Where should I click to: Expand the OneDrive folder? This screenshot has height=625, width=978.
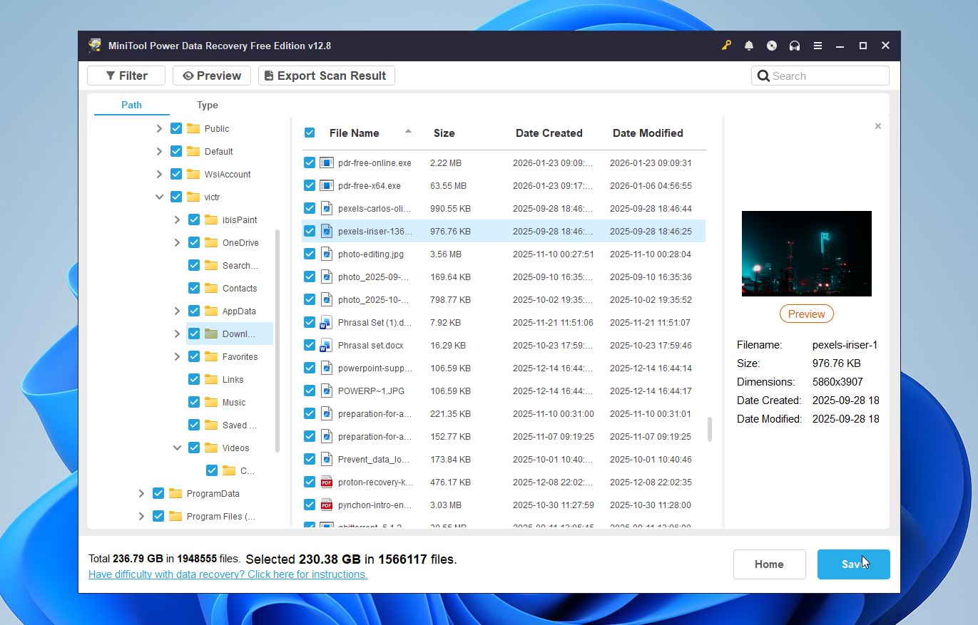click(176, 242)
